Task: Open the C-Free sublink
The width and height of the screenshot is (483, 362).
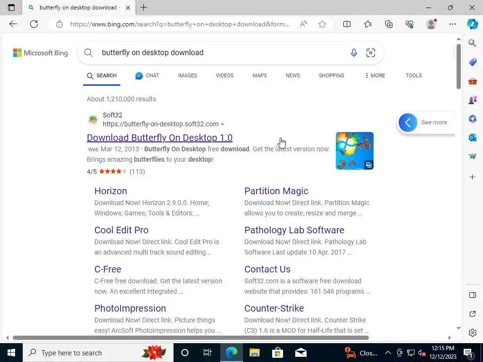Action: coord(108,269)
